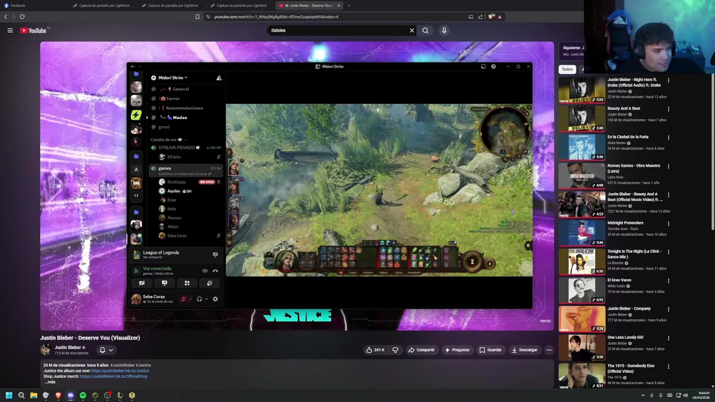
Task: Click the Brave shield icon in the address bar
Action: click(491, 17)
